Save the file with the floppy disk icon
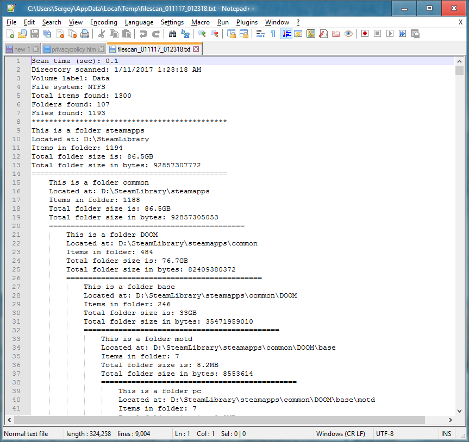Screen dimensions: 469x442 pyautogui.click(x=35, y=34)
